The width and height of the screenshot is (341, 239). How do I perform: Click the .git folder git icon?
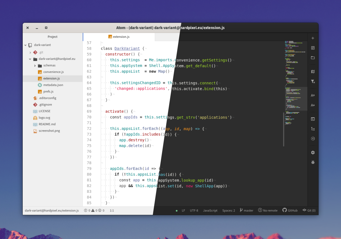pos(35,52)
